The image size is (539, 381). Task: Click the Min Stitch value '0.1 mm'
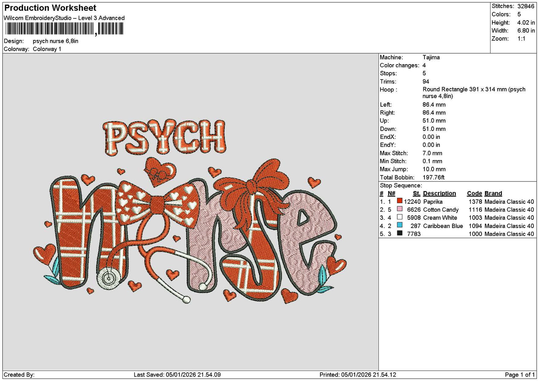[x=432, y=162]
